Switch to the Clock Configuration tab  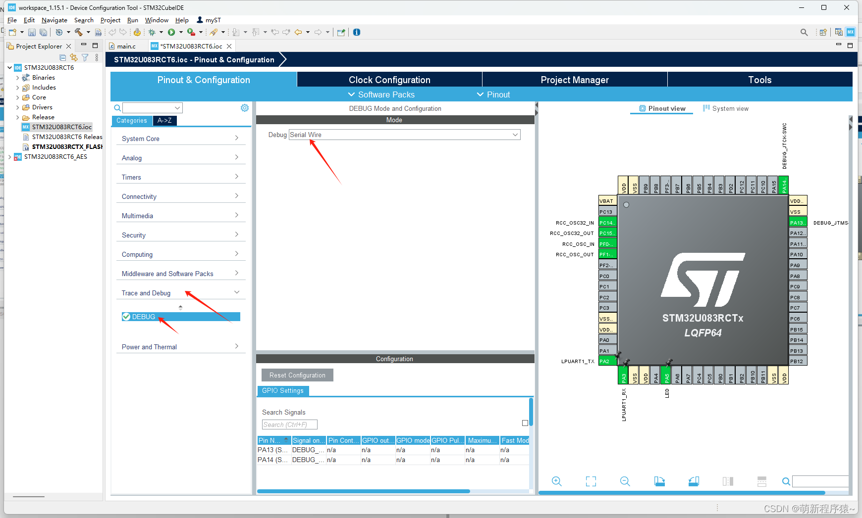tap(389, 79)
